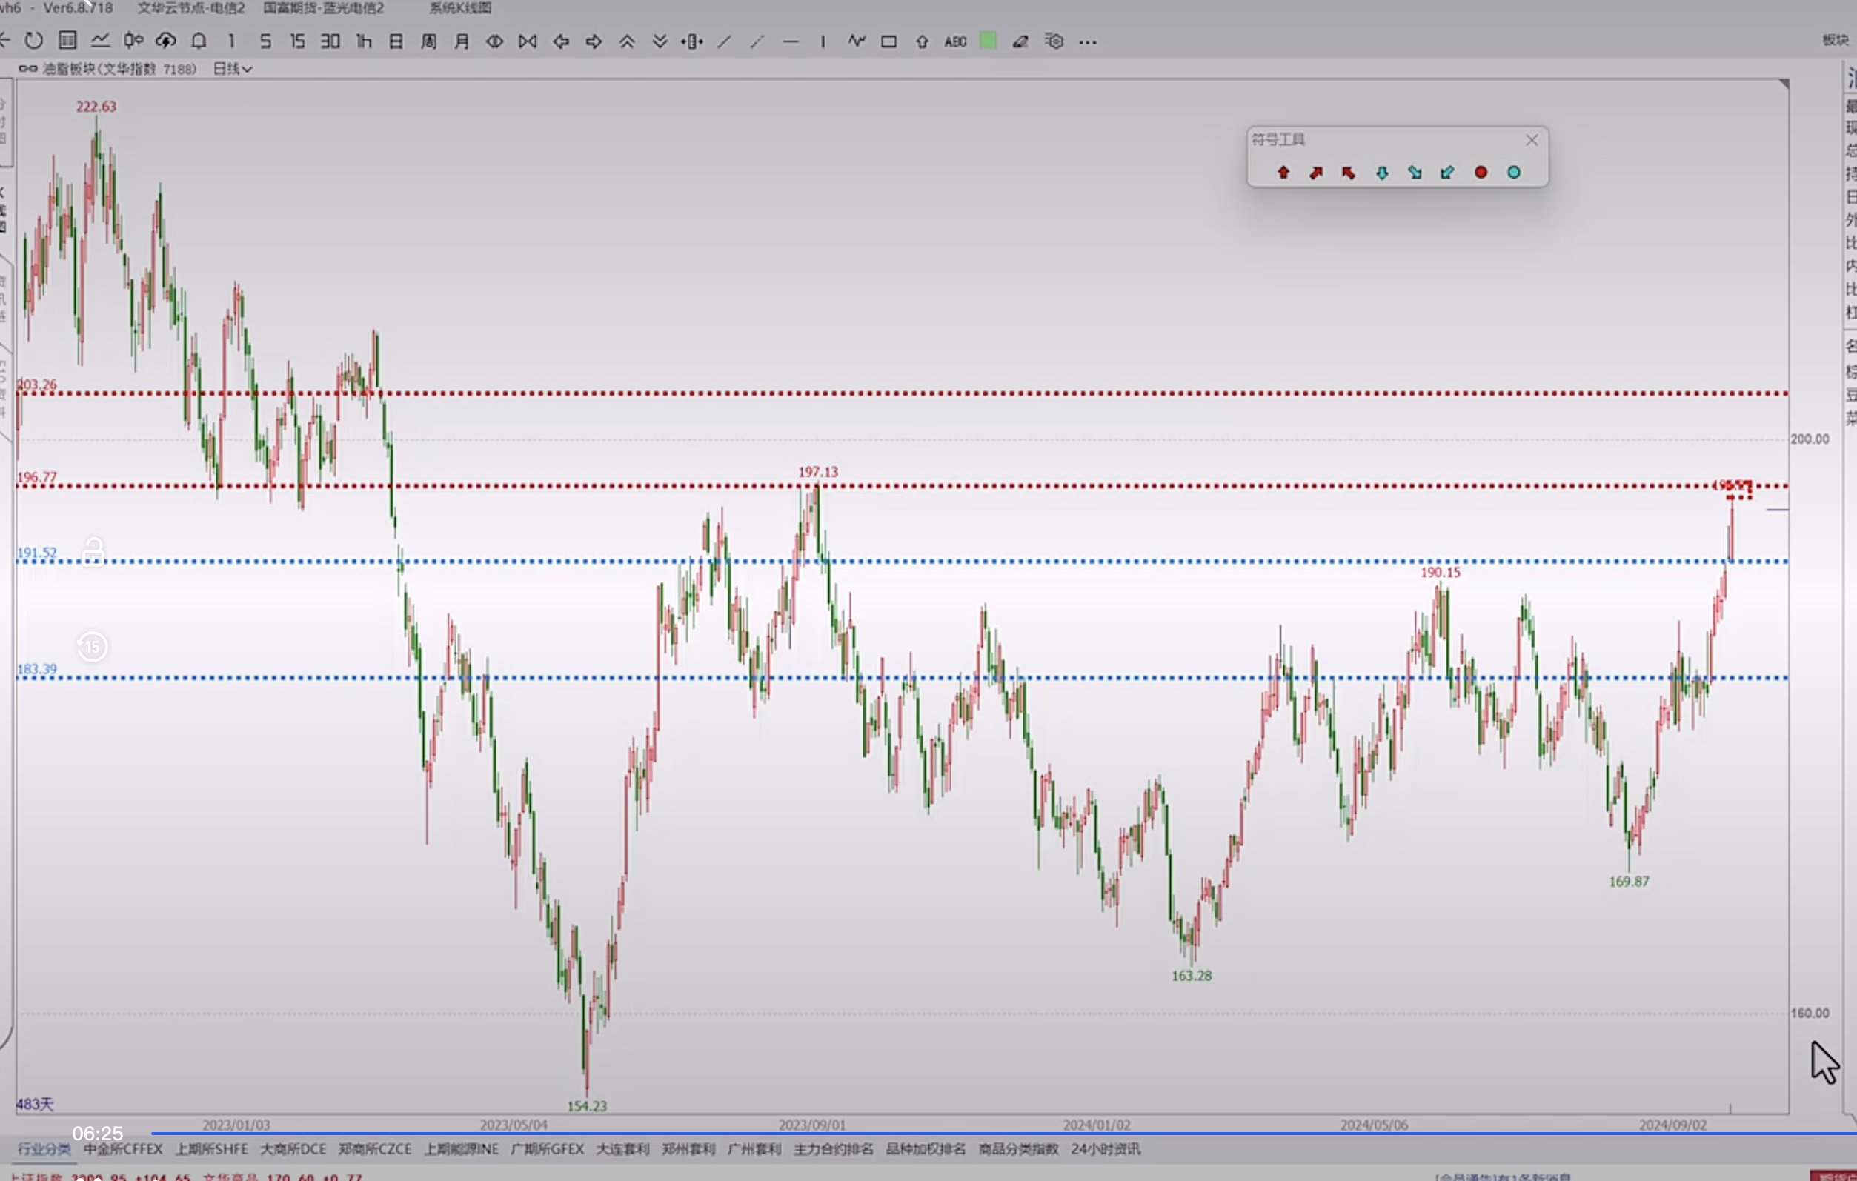Click the alert bell icon
This screenshot has width=1857, height=1181.
coord(199,41)
